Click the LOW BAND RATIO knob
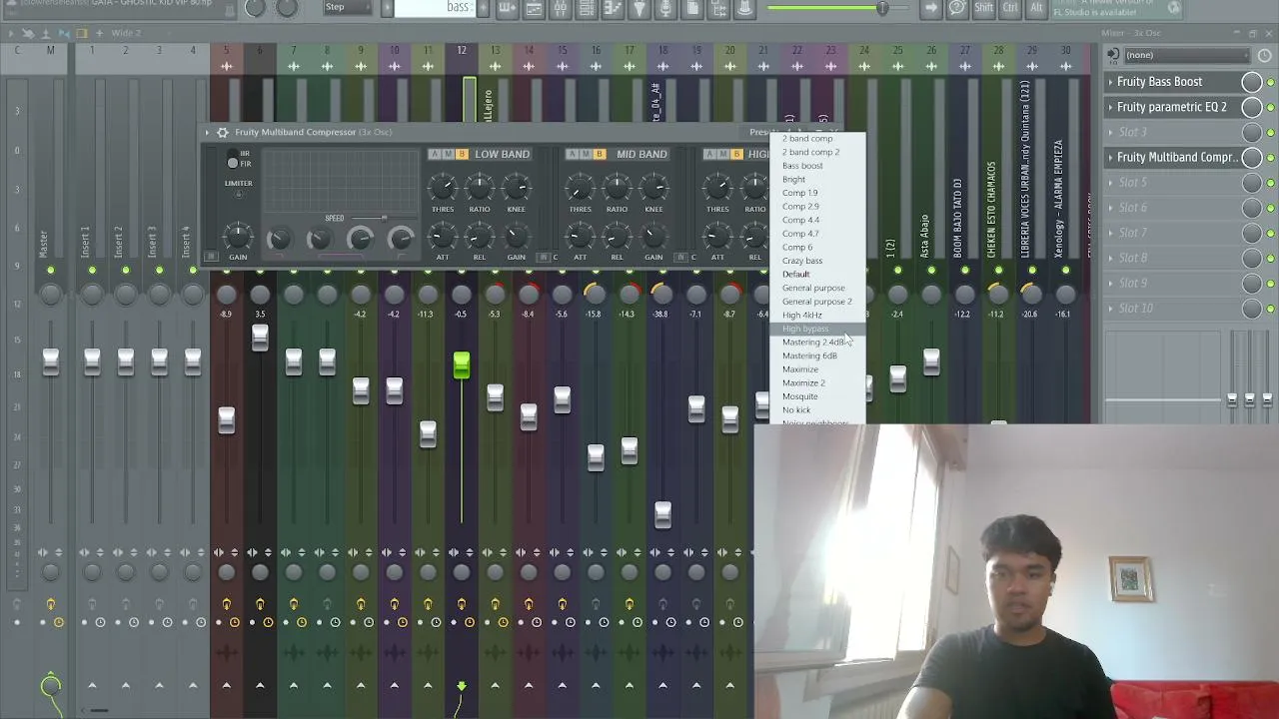Screen dimensions: 1279x719 pos(480,187)
